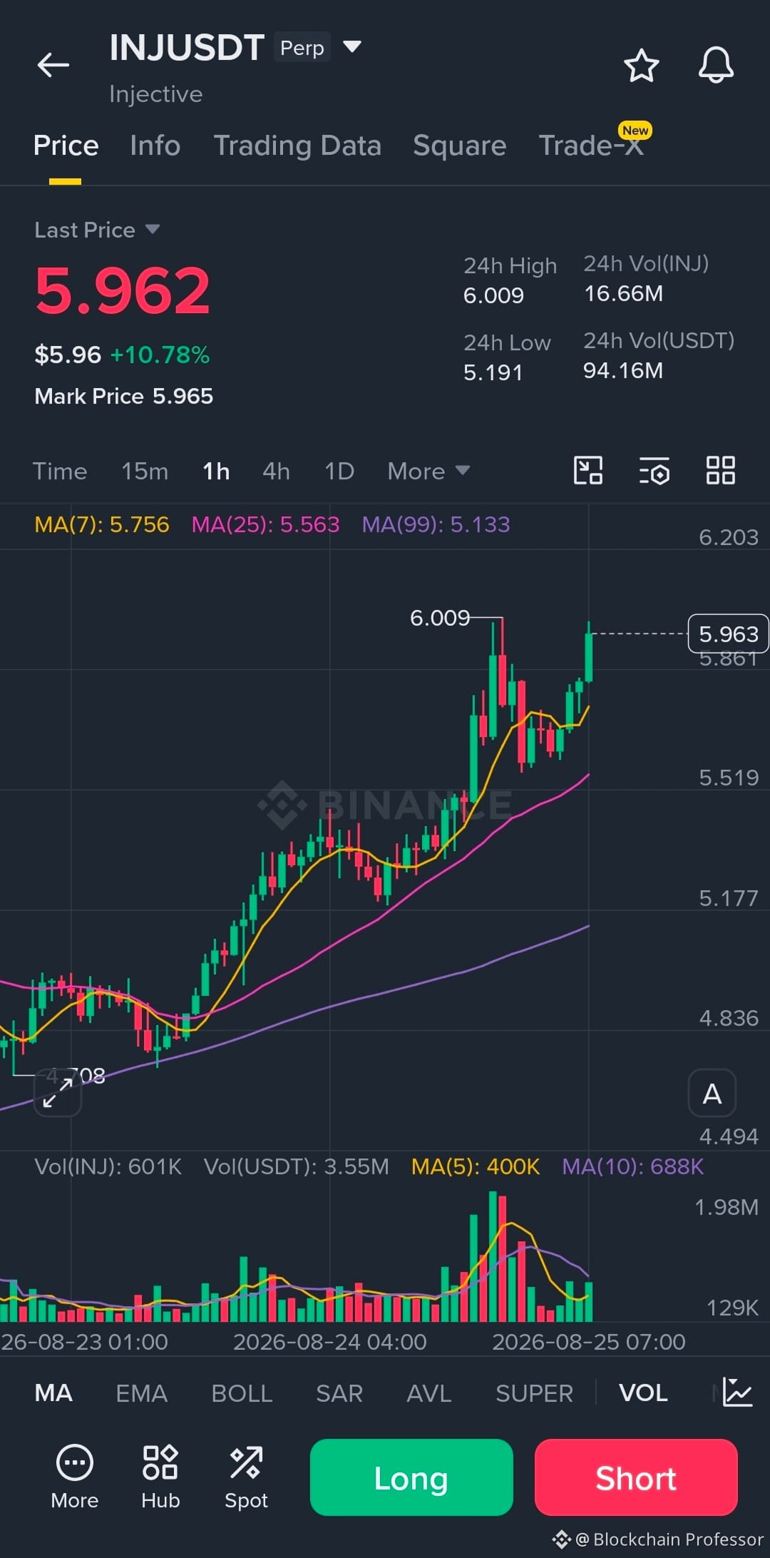
Task: Open the Info tab
Action: [155, 146]
